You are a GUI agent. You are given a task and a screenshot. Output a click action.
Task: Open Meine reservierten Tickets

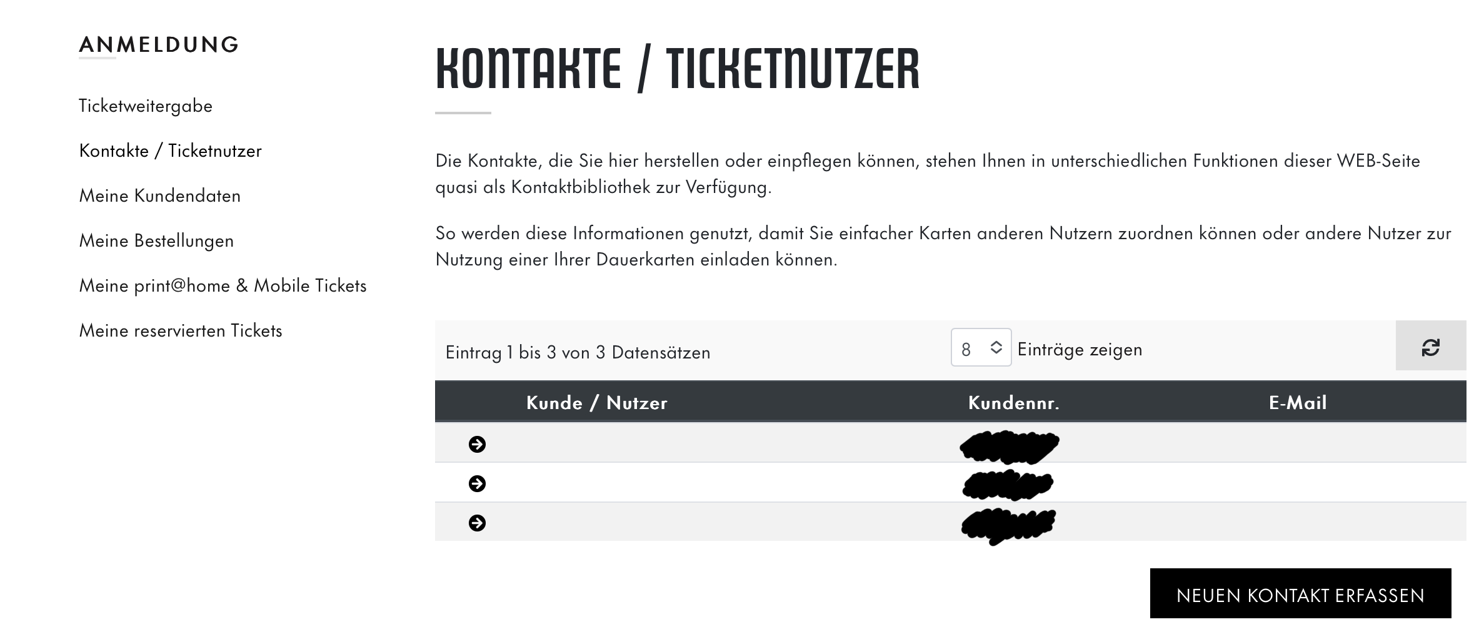tap(181, 330)
